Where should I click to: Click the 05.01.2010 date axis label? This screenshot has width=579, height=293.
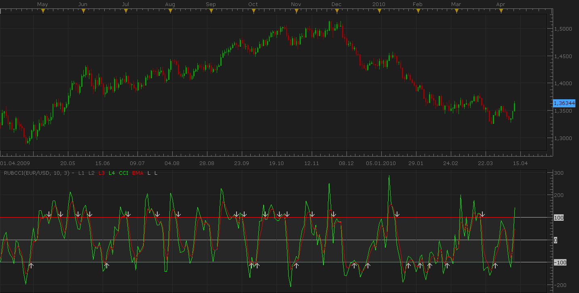tap(381, 163)
